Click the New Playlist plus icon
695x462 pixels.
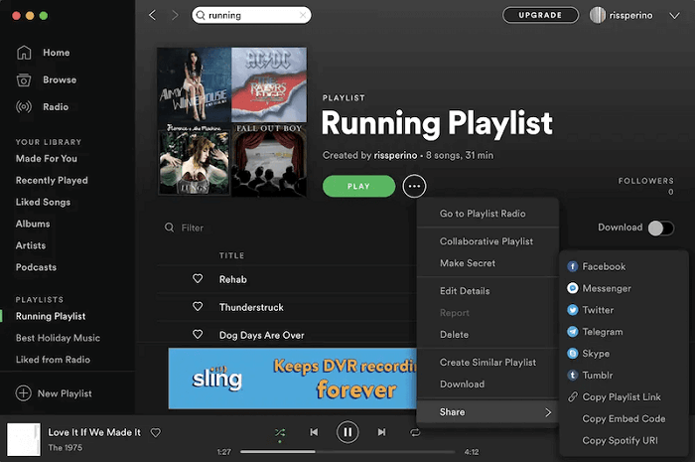pos(24,393)
